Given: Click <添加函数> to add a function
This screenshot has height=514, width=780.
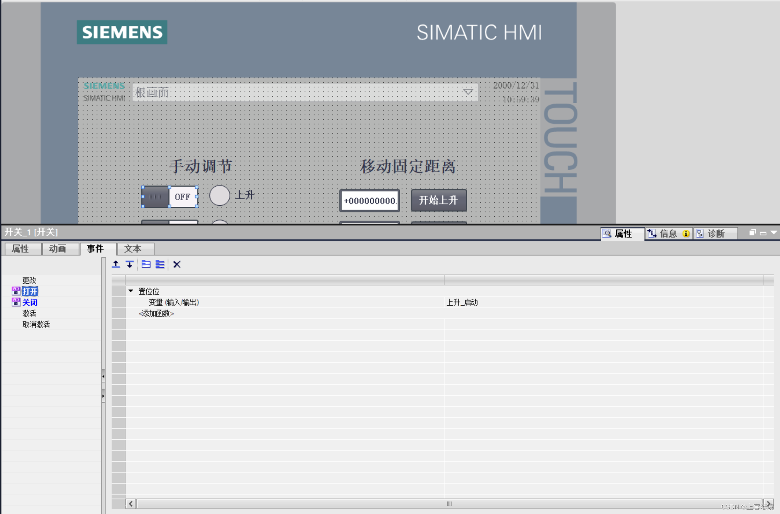Looking at the screenshot, I should (x=156, y=313).
